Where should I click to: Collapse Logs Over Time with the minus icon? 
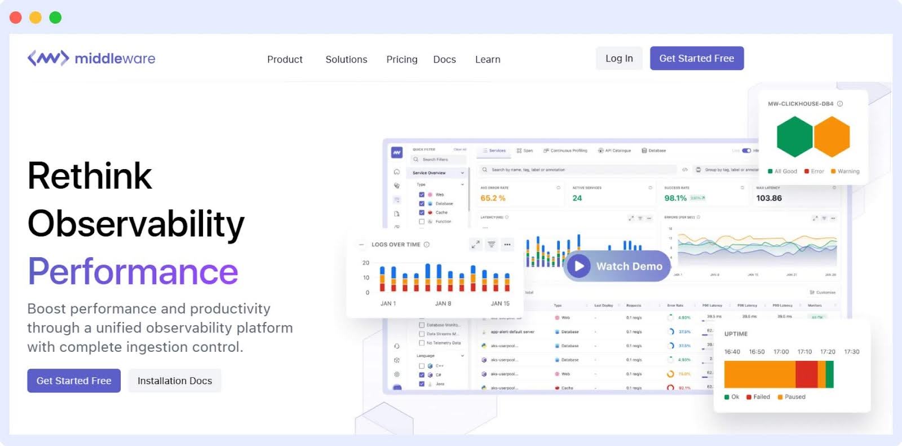(361, 245)
